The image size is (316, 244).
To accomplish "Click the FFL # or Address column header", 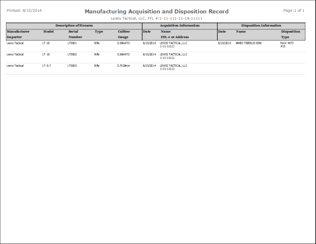I will (x=175, y=37).
